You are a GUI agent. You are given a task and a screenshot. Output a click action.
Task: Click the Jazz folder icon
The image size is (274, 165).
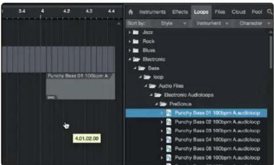[135, 32]
